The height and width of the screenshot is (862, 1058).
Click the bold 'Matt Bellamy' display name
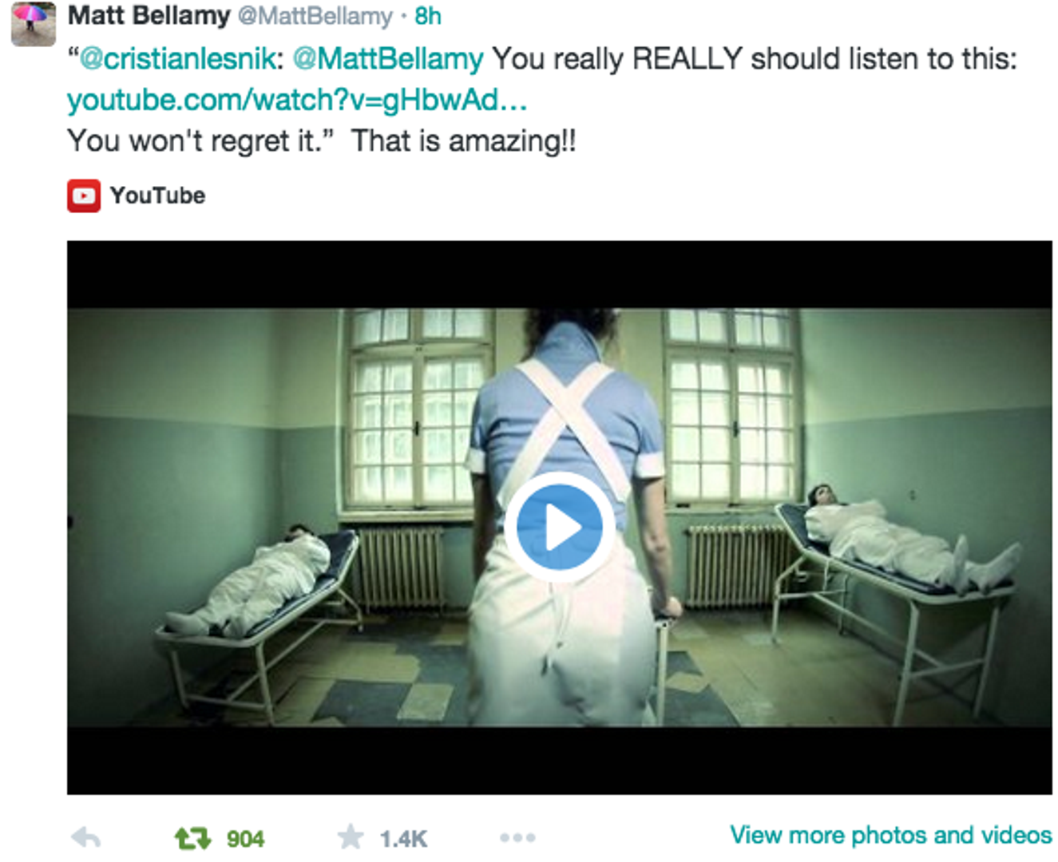tap(149, 15)
